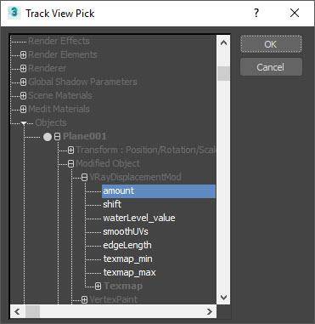Image resolution: width=315 pixels, height=324 pixels.
Task: Click the vertical scrollbar up arrow
Action: pos(223,43)
